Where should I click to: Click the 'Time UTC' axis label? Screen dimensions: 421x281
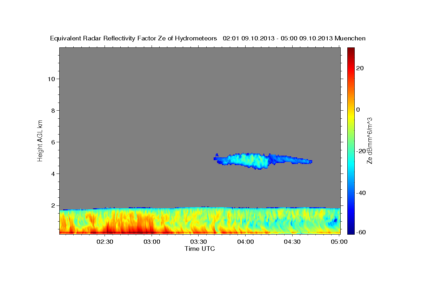point(200,249)
